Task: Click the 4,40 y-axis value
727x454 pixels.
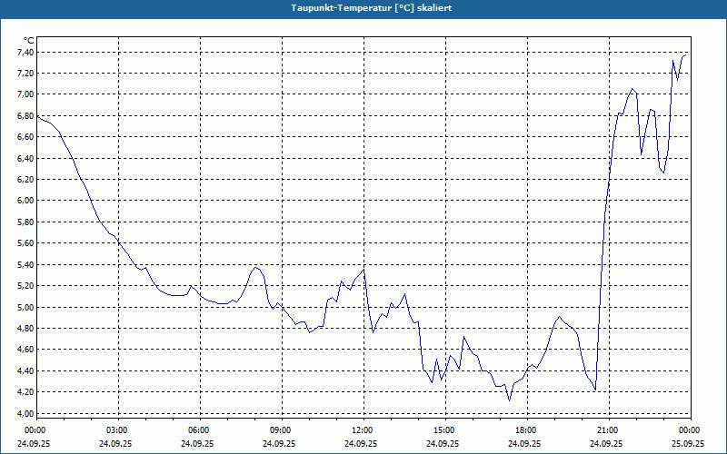Action: pyautogui.click(x=26, y=370)
